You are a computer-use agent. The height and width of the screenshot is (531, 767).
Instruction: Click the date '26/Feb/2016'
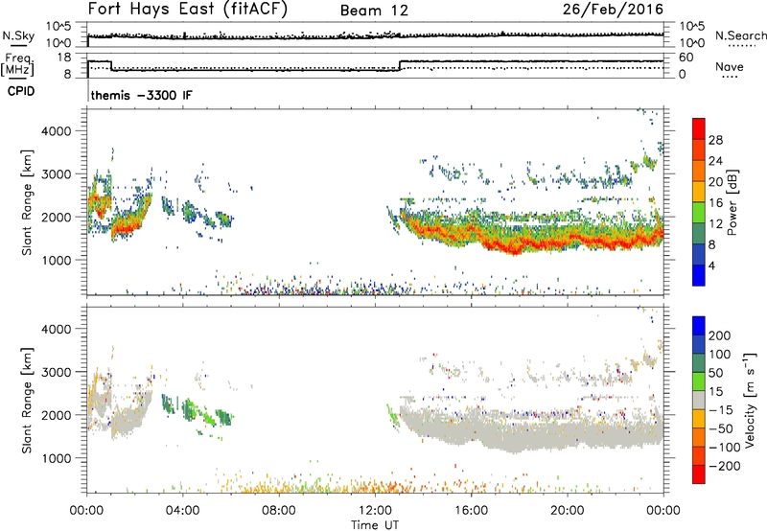[613, 9]
